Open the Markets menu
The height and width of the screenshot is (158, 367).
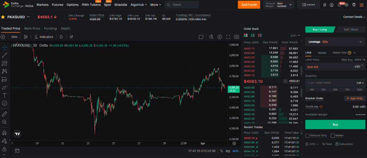point(43,5)
